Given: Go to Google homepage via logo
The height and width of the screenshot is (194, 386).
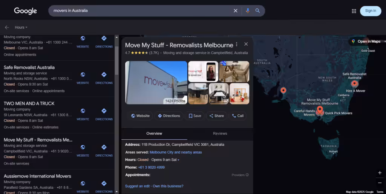Looking at the screenshot, I should pyautogui.click(x=25, y=11).
